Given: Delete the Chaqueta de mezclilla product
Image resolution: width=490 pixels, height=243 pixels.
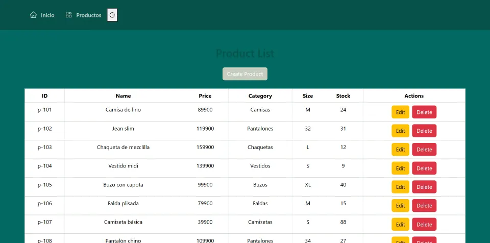Looking at the screenshot, I should pos(424,150).
